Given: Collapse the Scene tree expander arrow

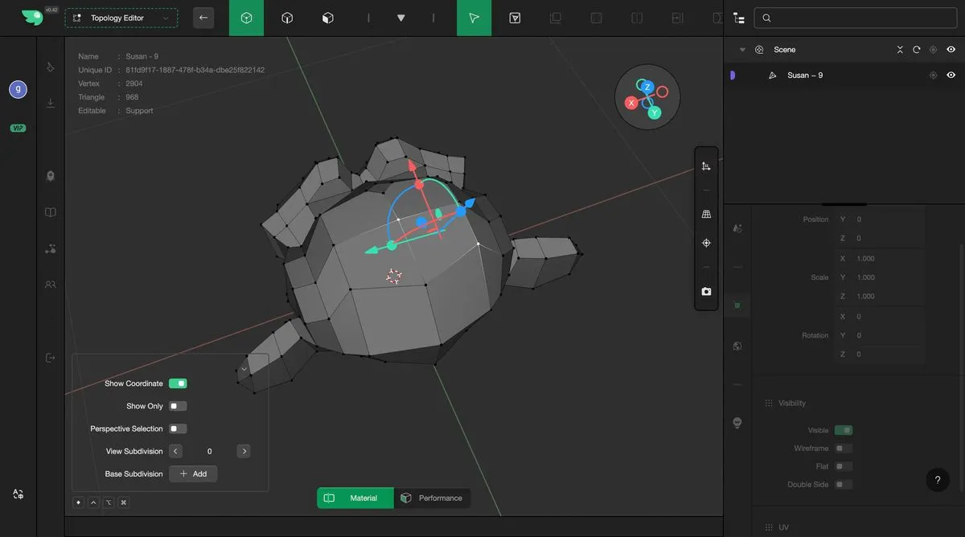Looking at the screenshot, I should (742, 50).
